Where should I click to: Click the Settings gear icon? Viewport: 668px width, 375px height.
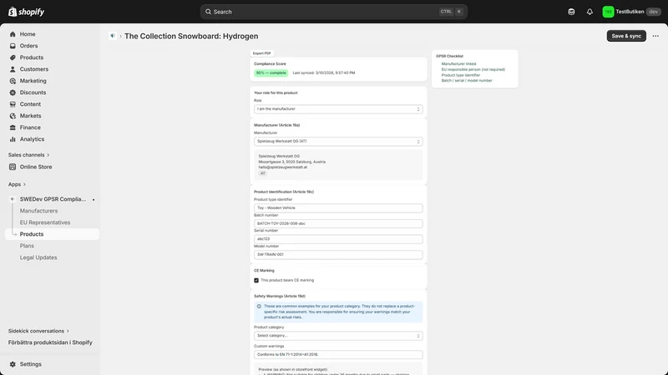13,364
